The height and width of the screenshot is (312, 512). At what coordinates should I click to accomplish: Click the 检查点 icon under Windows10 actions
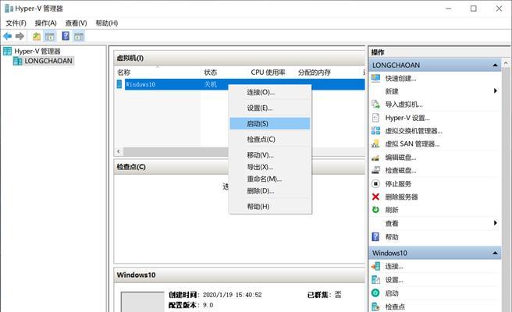click(376, 307)
